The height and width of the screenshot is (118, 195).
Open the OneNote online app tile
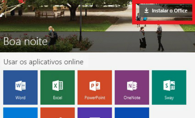[x=132, y=87]
